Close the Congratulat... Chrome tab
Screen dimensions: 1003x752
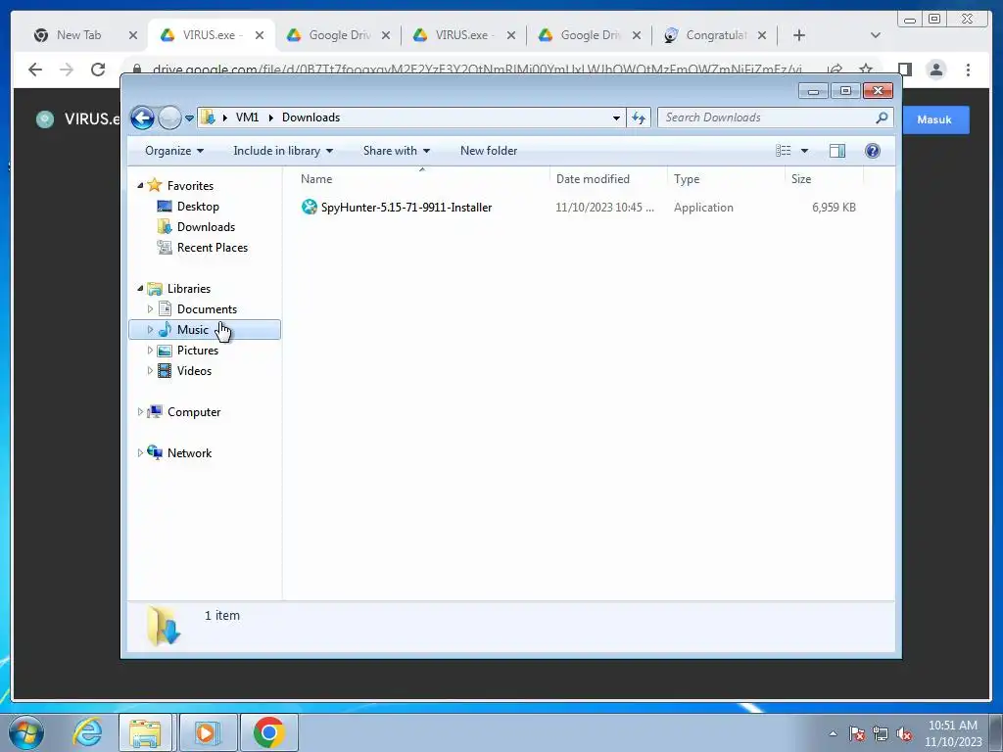coord(762,35)
